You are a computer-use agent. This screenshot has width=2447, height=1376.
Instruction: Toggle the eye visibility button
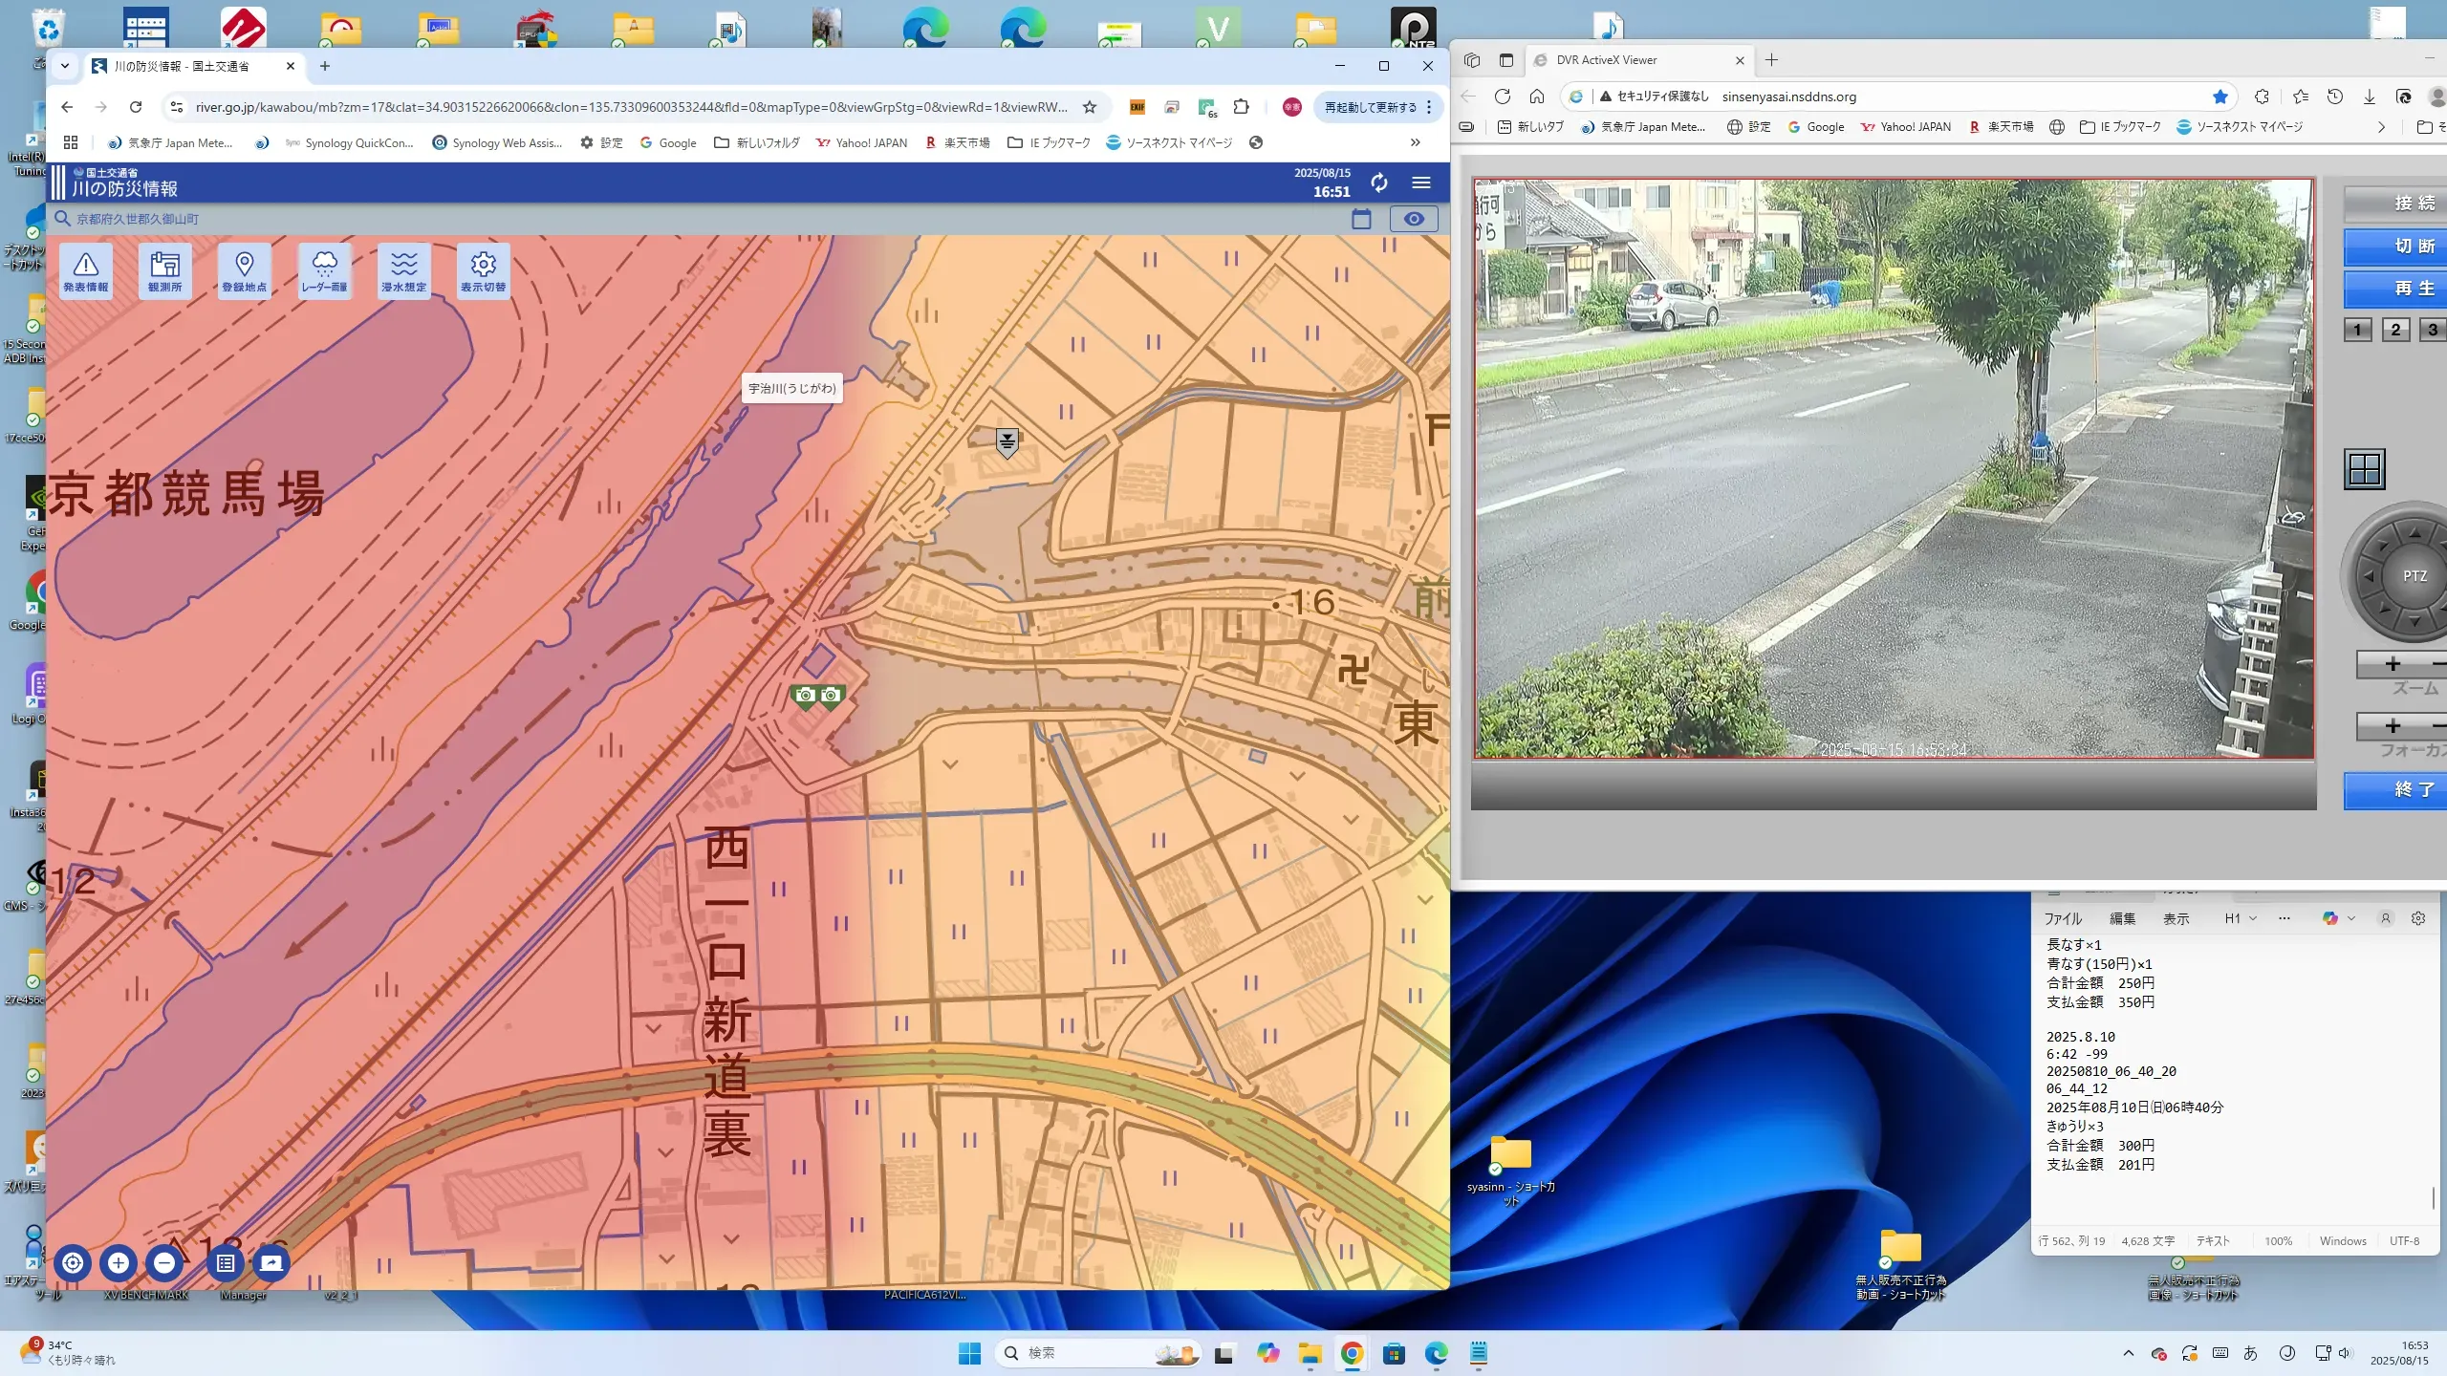tap(1413, 219)
